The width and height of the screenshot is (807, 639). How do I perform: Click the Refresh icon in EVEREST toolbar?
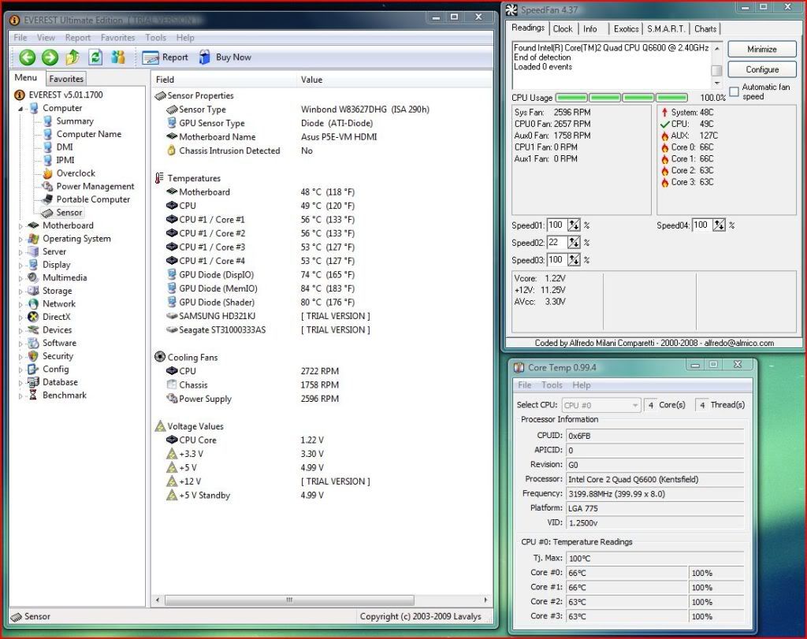[x=95, y=57]
